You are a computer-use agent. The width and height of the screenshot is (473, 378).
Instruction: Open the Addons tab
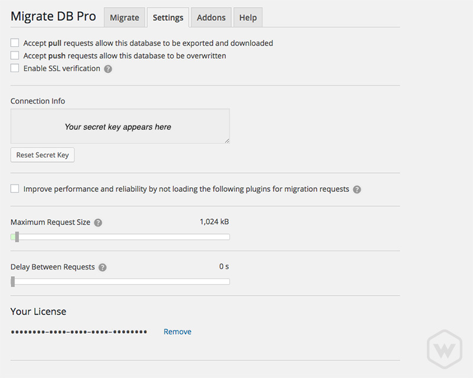click(211, 18)
